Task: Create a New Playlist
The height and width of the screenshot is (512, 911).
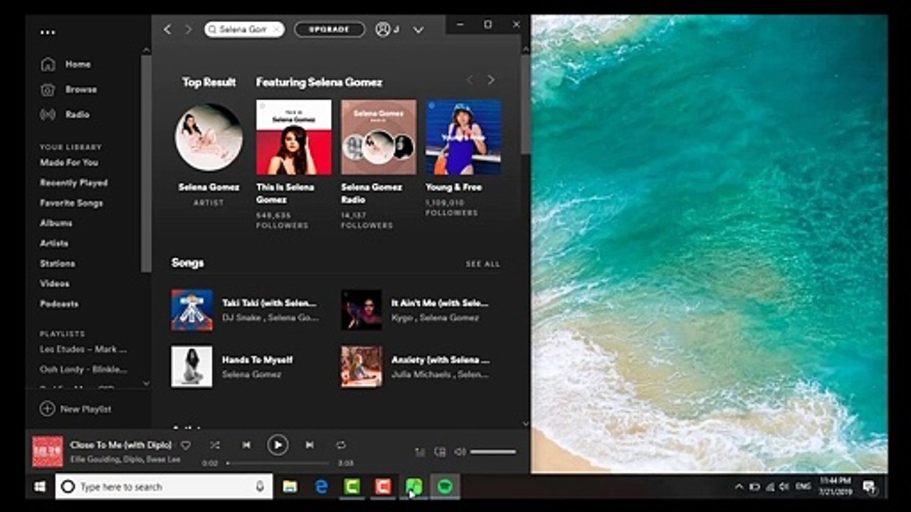Action: [76, 409]
